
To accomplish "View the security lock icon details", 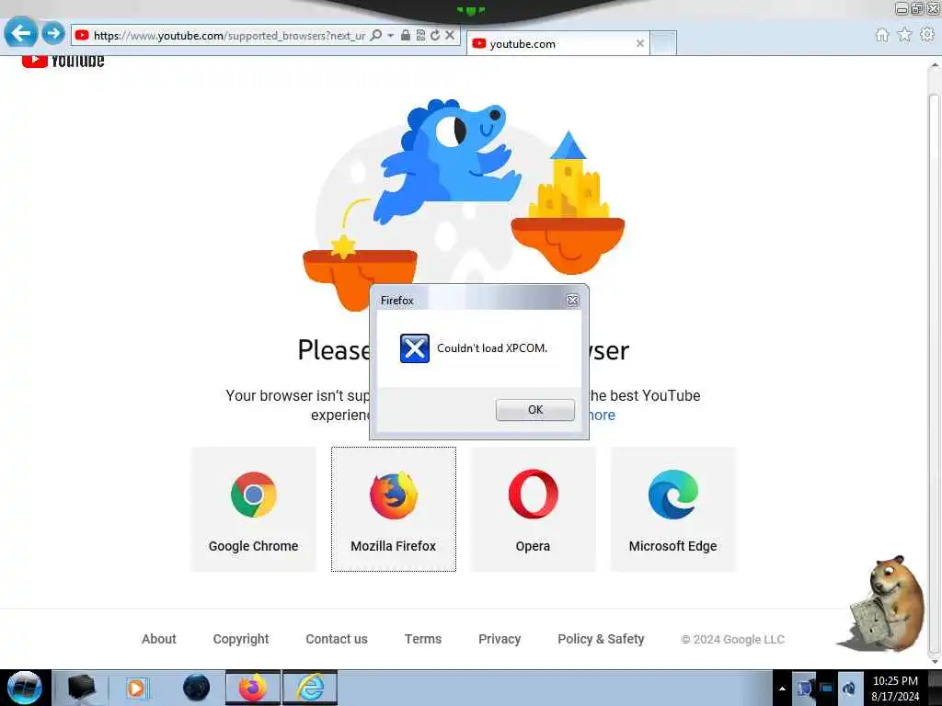I will tap(406, 36).
